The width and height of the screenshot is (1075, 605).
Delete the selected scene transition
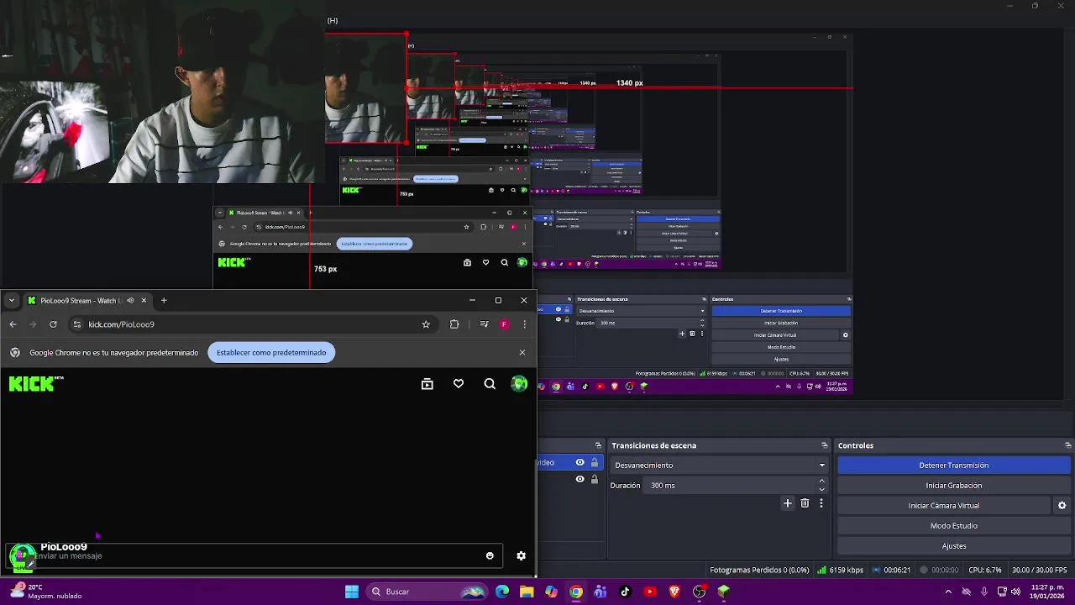tap(805, 503)
